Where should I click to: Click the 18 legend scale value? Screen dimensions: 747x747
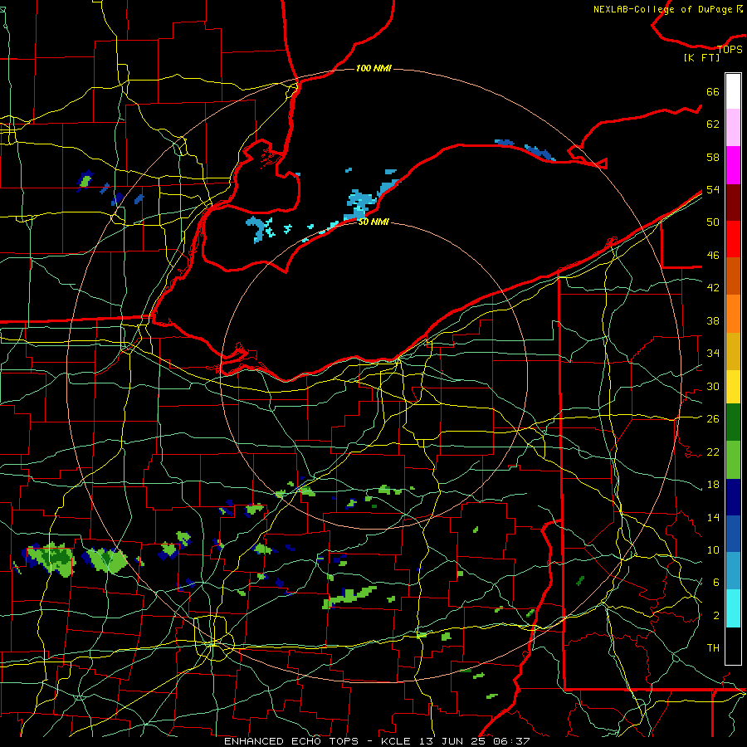713,485
